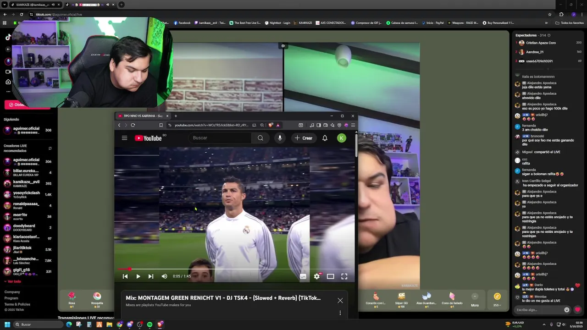
Task: Go back in the Brave YouTube window
Action: (x=119, y=125)
